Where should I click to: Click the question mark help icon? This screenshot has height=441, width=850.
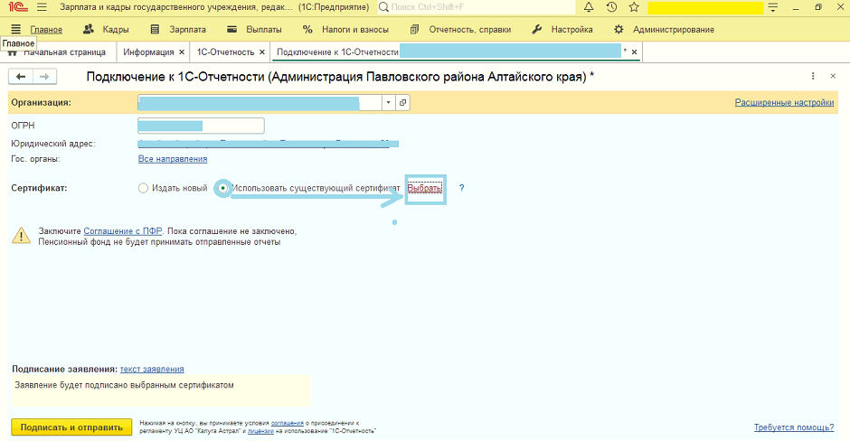coord(462,188)
